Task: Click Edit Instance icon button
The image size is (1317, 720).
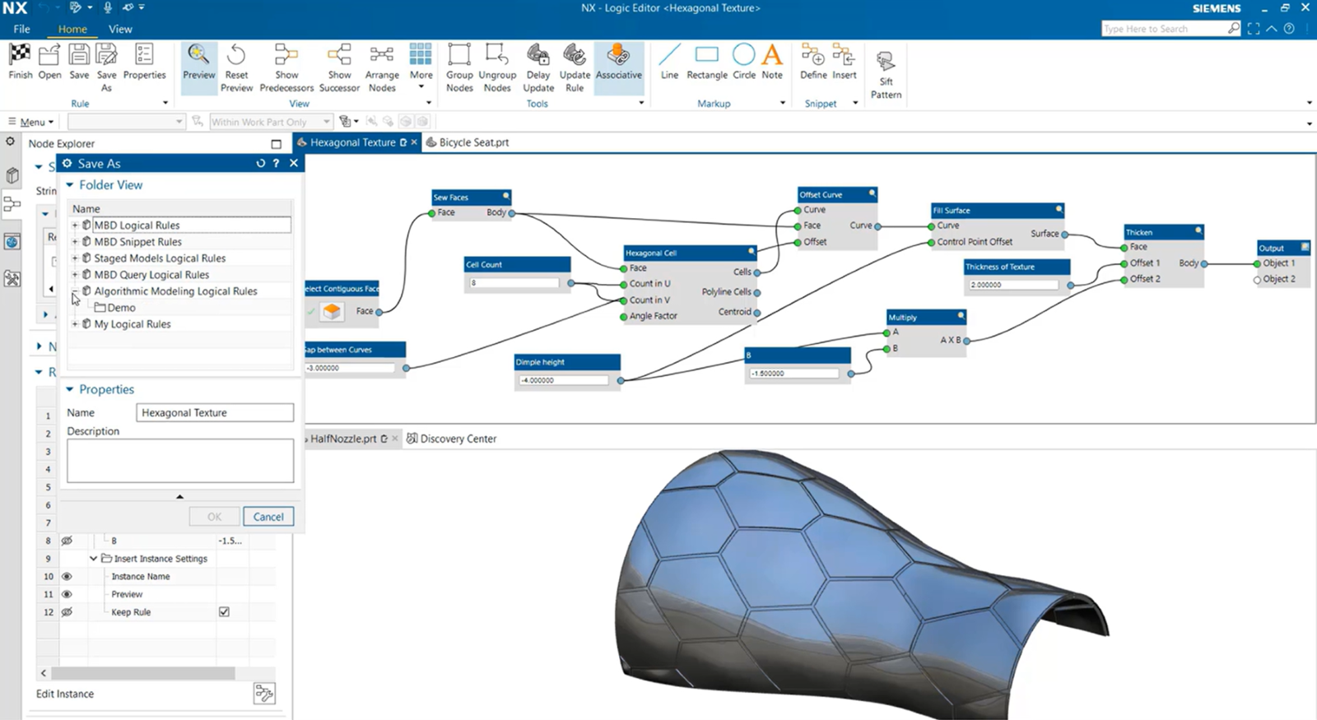Action: tap(264, 694)
